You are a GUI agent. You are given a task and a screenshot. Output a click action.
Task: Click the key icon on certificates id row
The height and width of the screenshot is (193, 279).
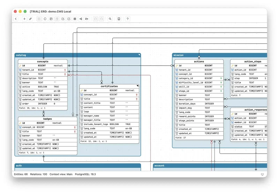[82, 91]
